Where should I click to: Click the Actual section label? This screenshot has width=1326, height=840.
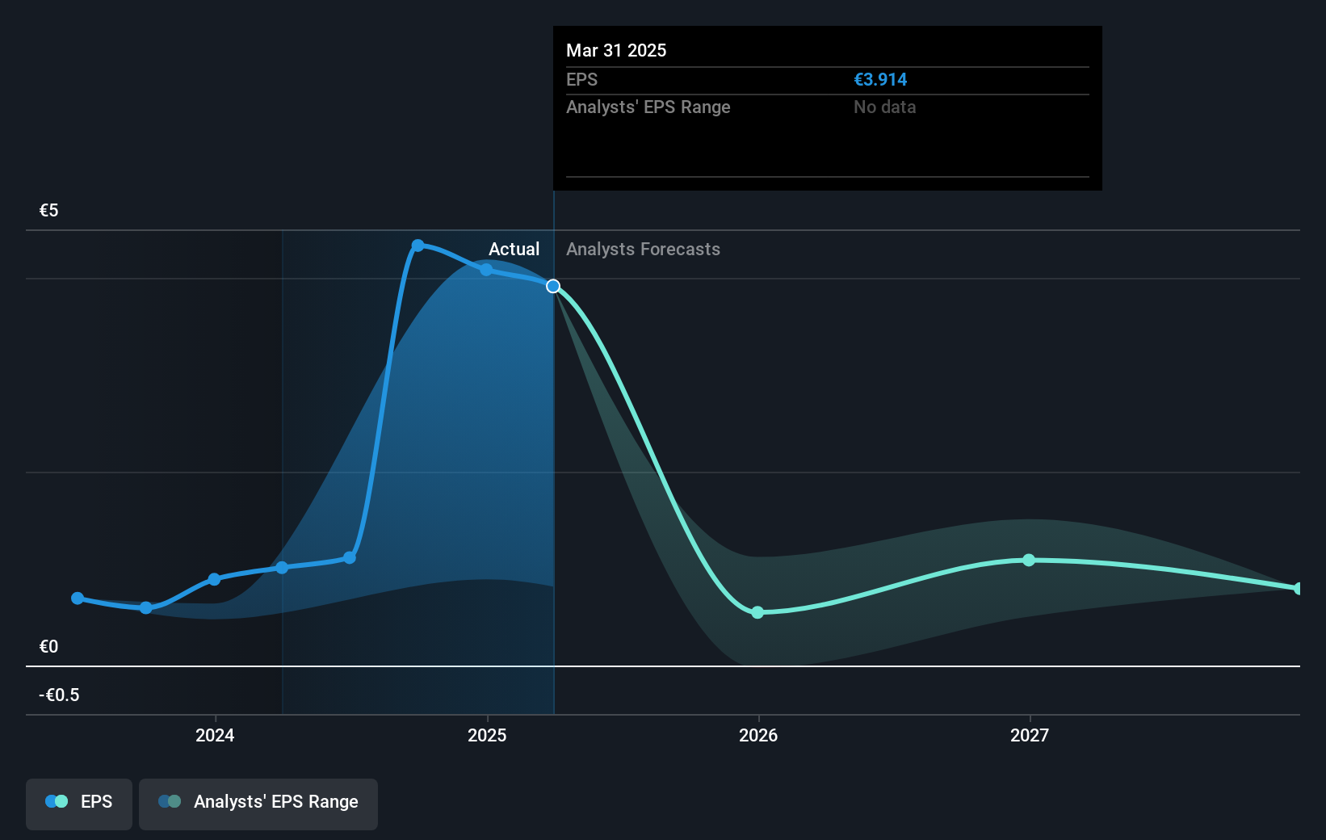click(514, 249)
